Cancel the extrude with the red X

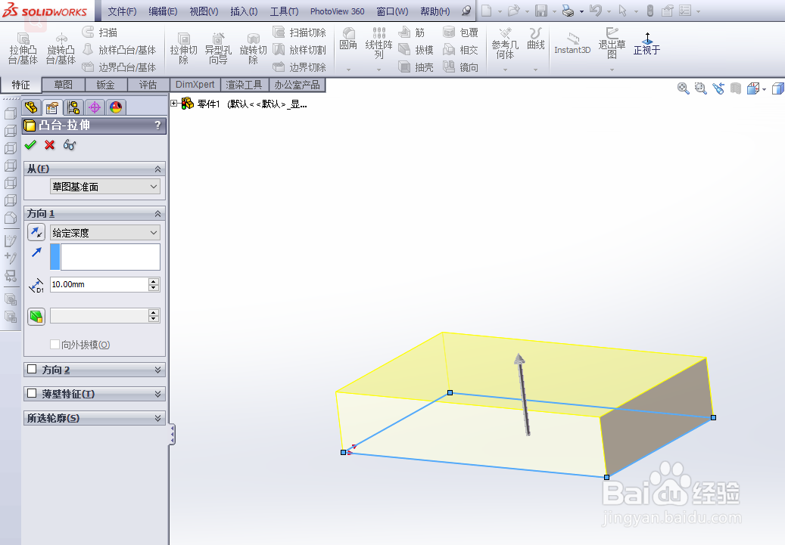click(x=48, y=145)
